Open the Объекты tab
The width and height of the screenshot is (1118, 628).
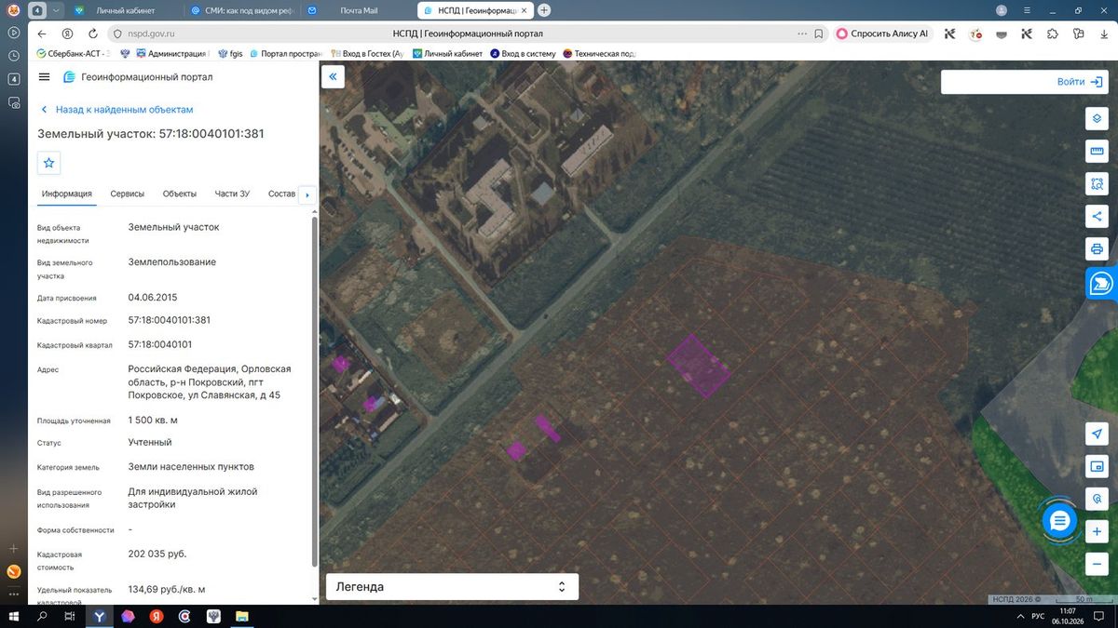(180, 194)
